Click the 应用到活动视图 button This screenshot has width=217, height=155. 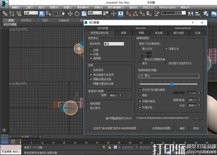[161, 128]
